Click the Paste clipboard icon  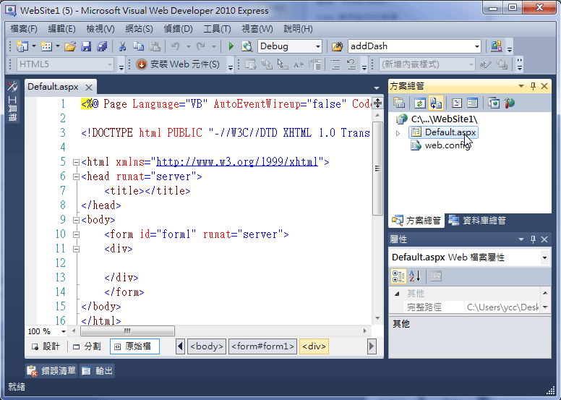coord(155,46)
